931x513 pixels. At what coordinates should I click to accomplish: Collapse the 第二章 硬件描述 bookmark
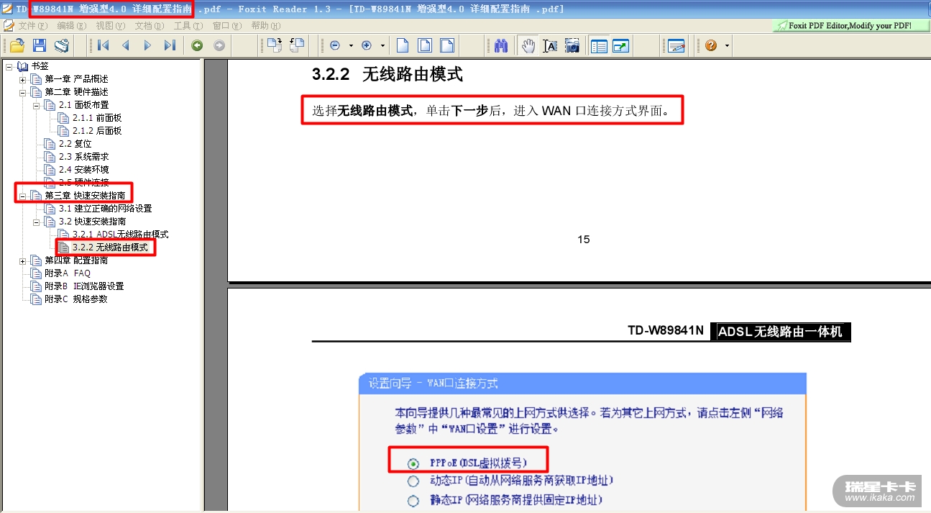point(22,92)
